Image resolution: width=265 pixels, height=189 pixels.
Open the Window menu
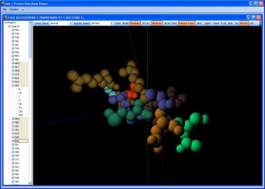coord(14,9)
